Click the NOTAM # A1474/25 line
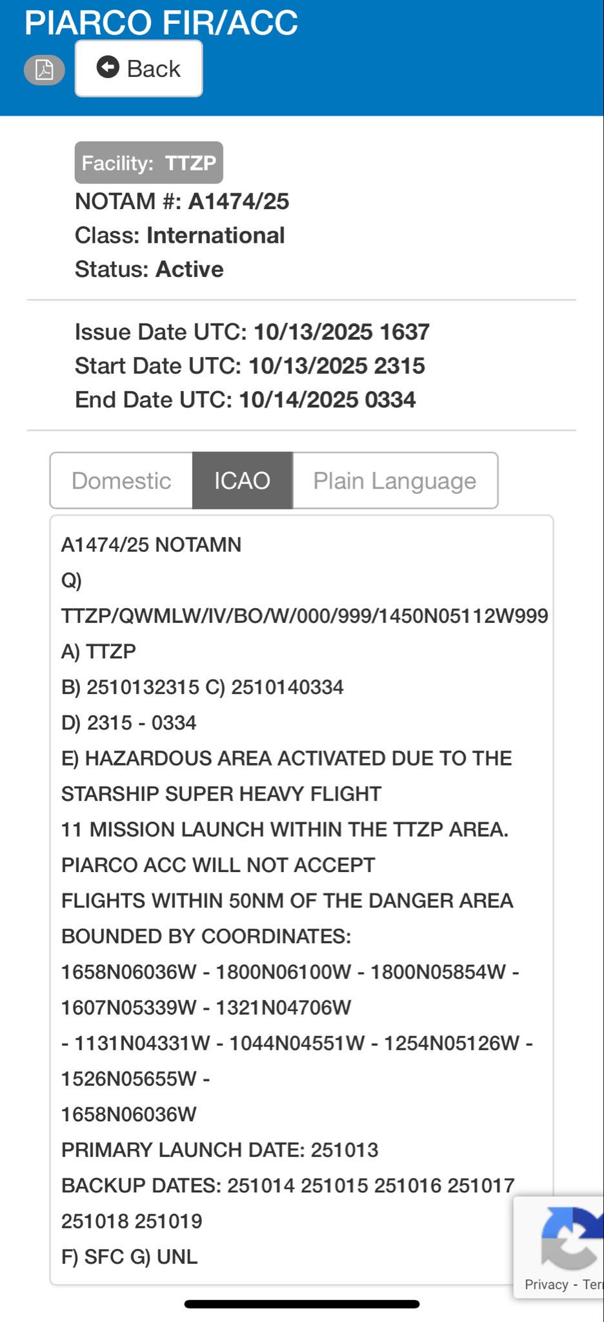Screen dimensions: 604x1322 click(x=181, y=201)
